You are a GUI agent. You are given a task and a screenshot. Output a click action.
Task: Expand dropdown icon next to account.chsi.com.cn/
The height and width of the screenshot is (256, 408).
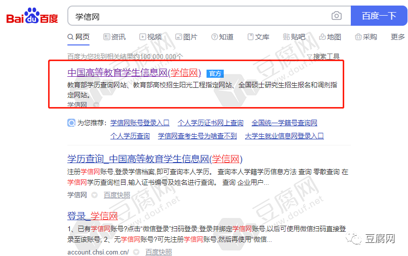pos(136,252)
